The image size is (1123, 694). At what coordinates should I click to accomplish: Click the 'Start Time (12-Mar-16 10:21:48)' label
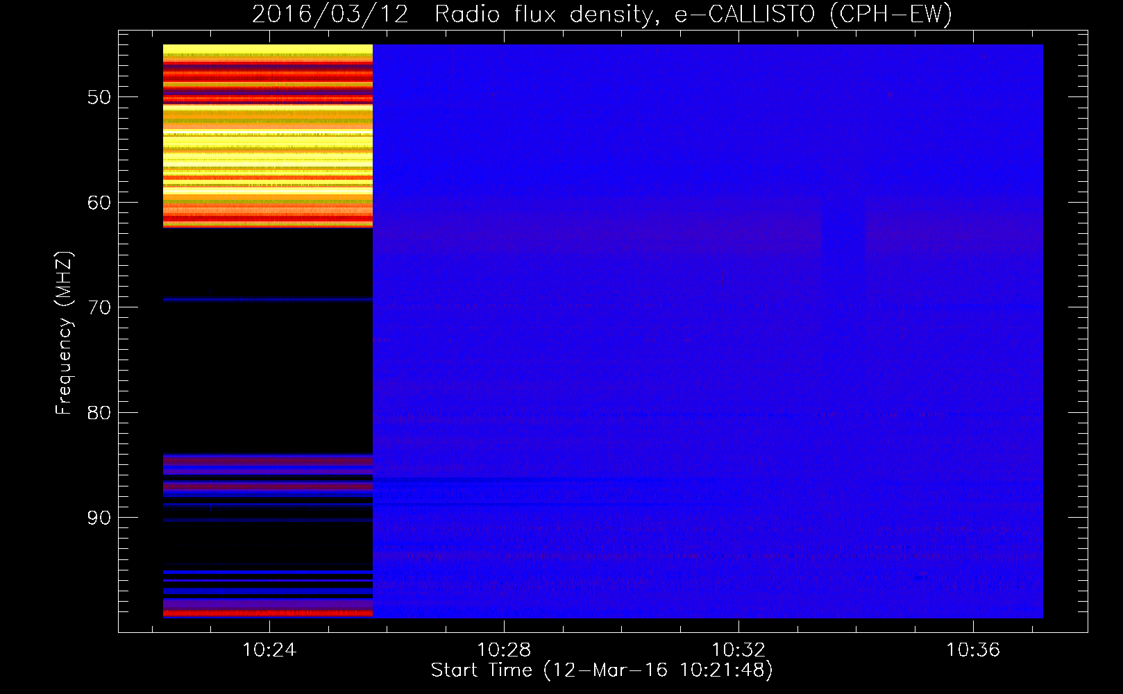click(x=602, y=670)
